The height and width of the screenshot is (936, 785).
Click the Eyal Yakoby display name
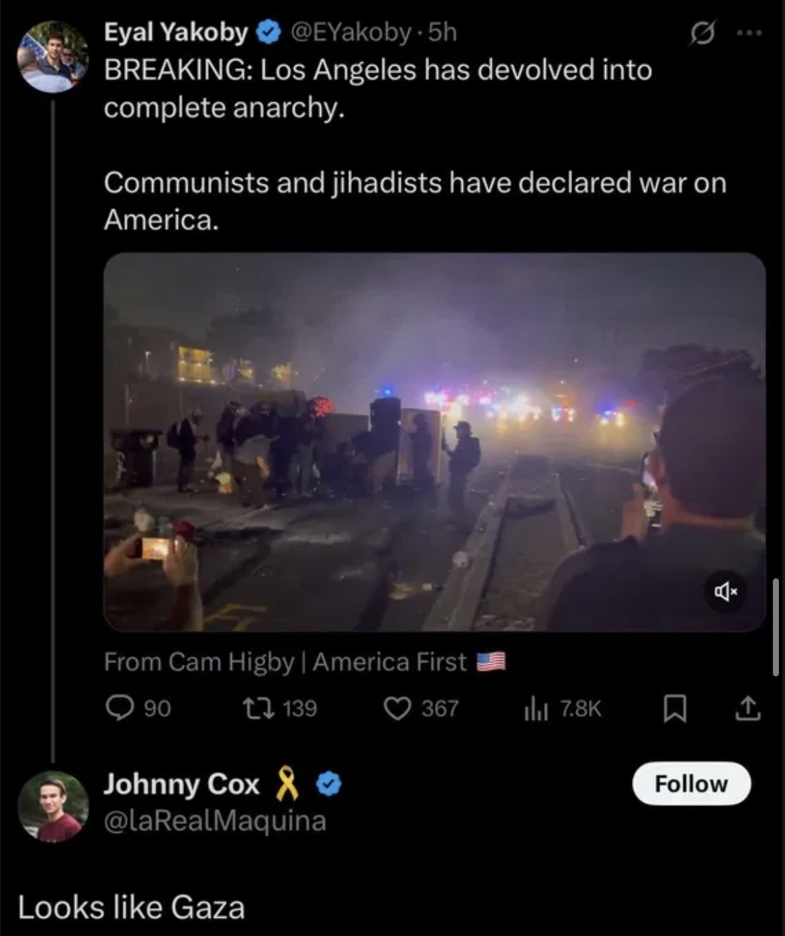(175, 32)
